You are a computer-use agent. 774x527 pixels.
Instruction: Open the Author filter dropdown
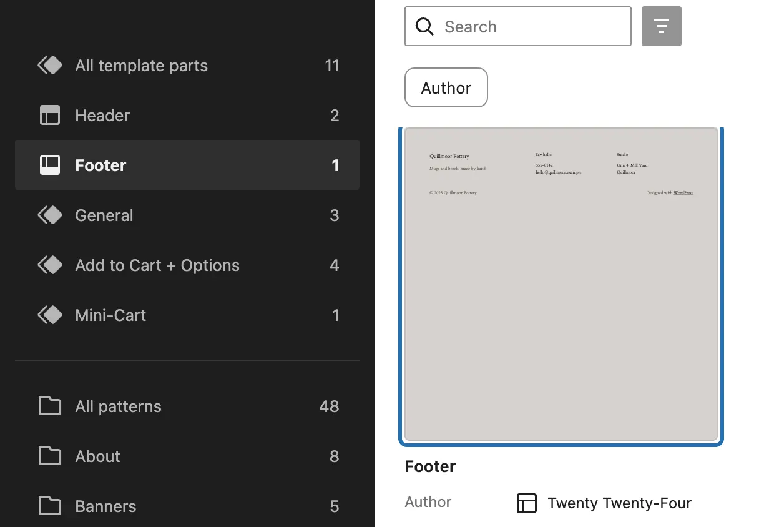(446, 87)
